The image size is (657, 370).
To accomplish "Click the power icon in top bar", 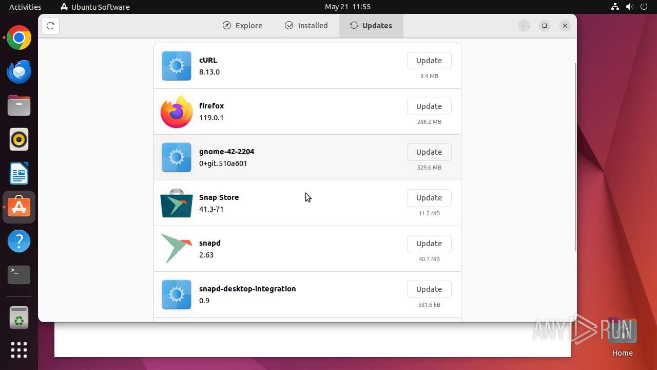I will click(644, 7).
